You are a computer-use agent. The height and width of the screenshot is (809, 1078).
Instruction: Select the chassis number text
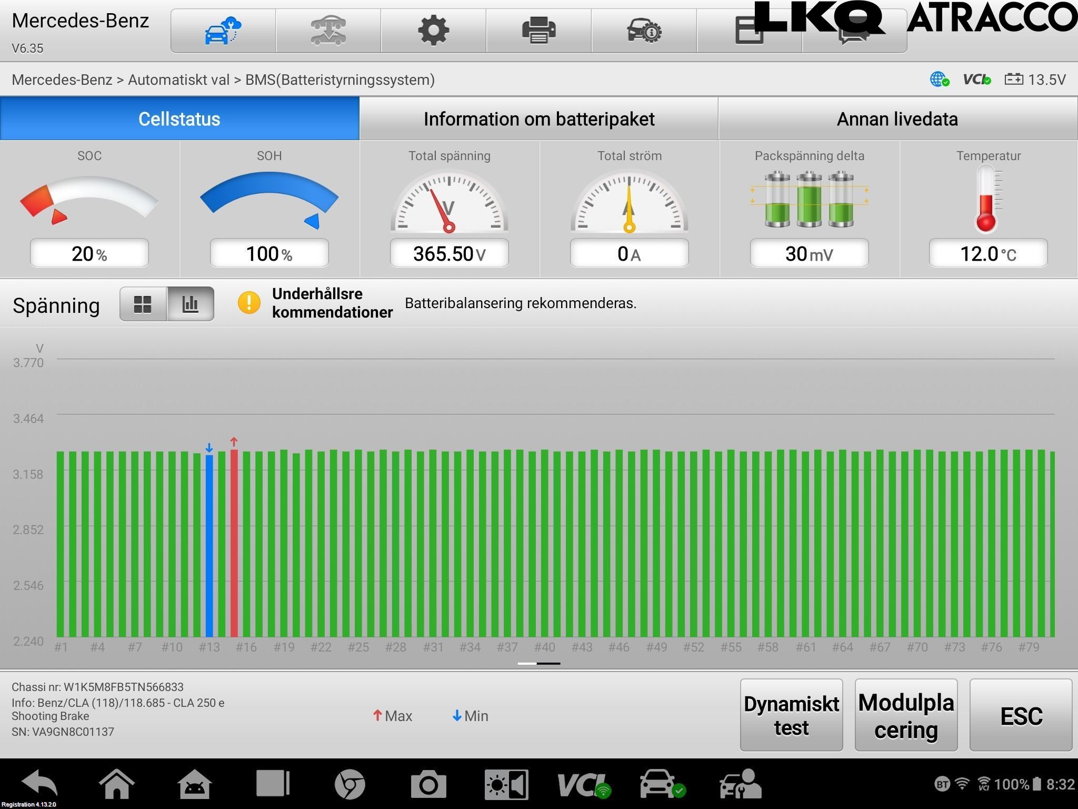98,687
